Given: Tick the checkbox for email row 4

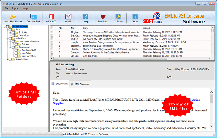Looking at the screenshot, I should [x=52, y=42].
